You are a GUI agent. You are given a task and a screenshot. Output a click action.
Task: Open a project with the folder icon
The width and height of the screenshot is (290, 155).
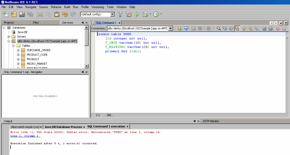(x=22, y=14)
